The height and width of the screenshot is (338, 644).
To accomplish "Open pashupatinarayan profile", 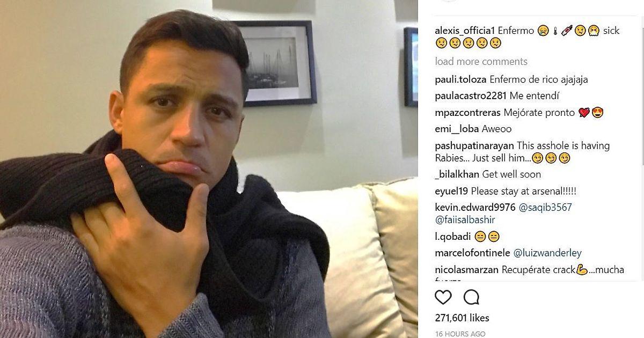I will pyautogui.click(x=475, y=145).
